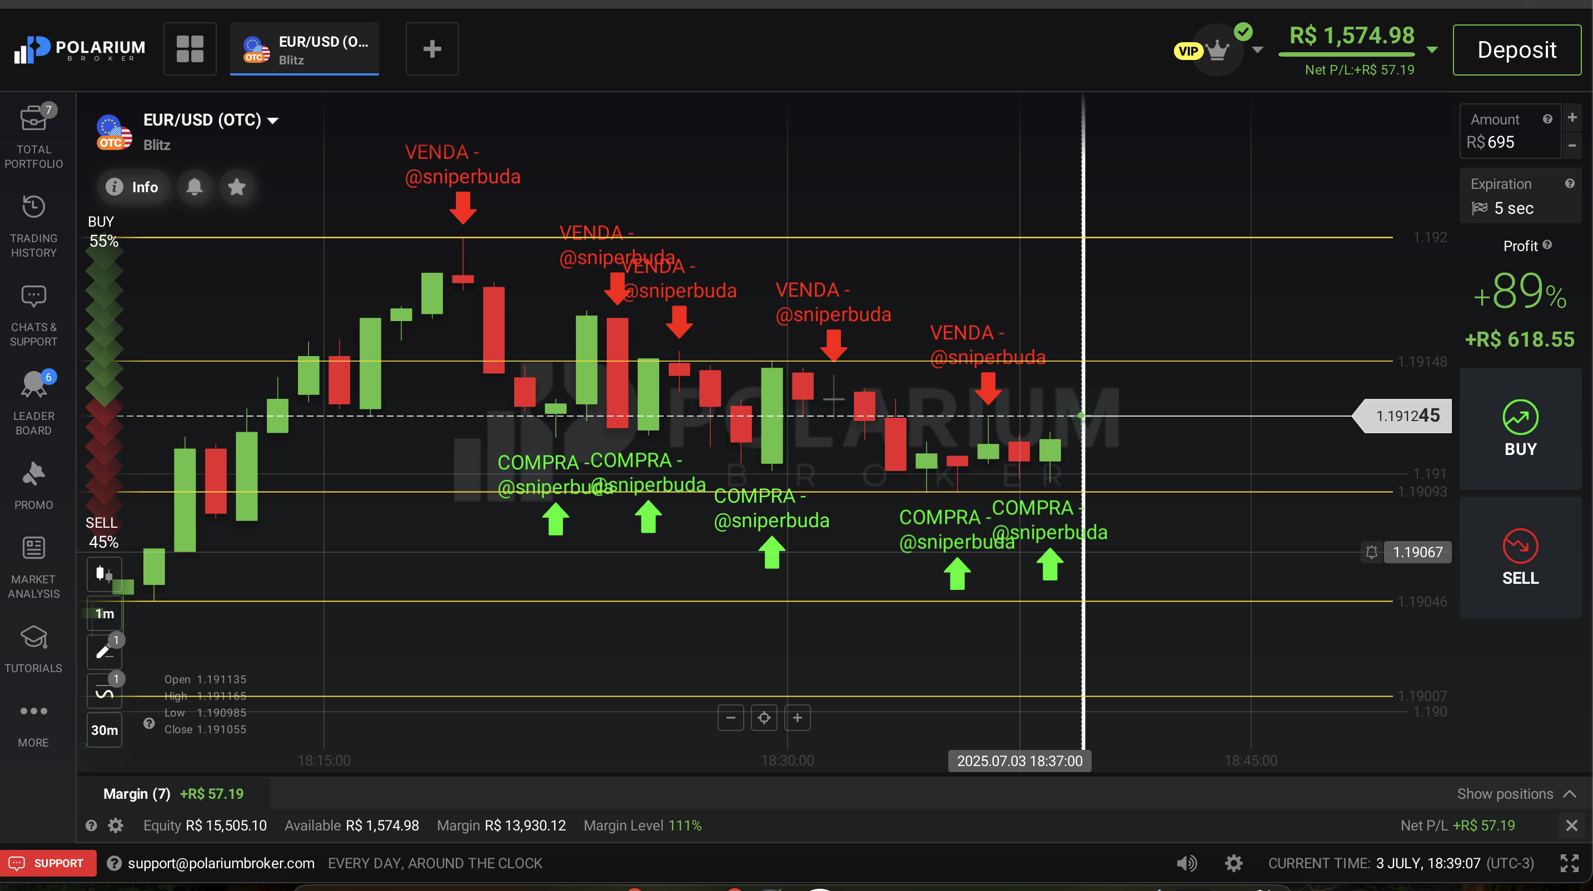Click the BUY button
The image size is (1593, 891).
click(x=1521, y=429)
